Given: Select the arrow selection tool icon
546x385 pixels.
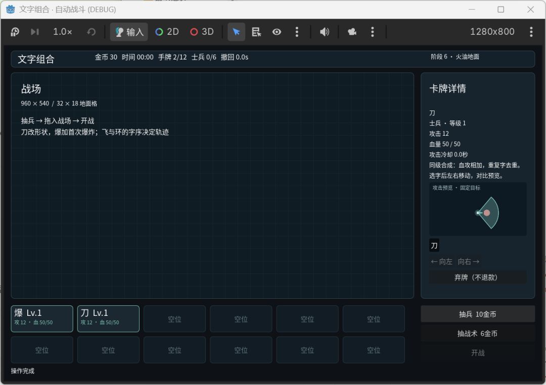Looking at the screenshot, I should tap(236, 32).
